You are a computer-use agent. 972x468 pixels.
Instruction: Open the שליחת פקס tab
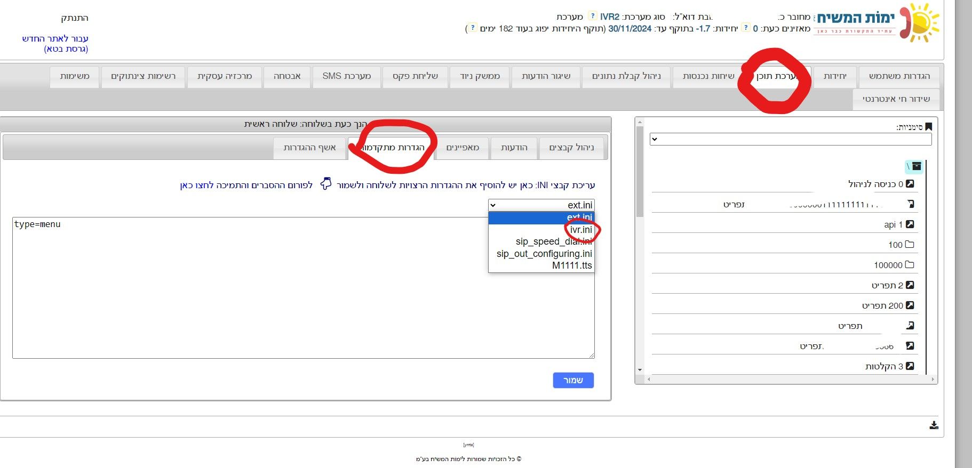[x=415, y=77]
